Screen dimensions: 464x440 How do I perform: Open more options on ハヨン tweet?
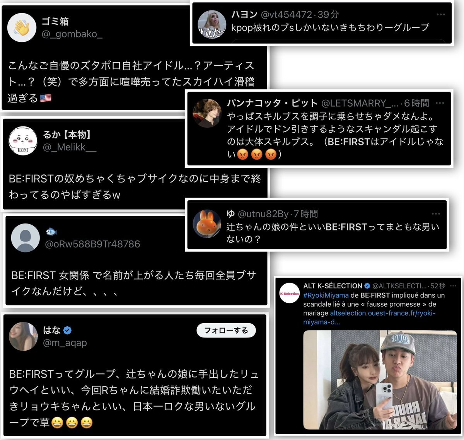click(441, 15)
